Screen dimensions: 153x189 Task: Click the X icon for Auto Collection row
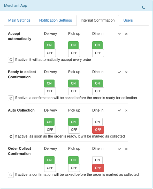tap(126, 110)
